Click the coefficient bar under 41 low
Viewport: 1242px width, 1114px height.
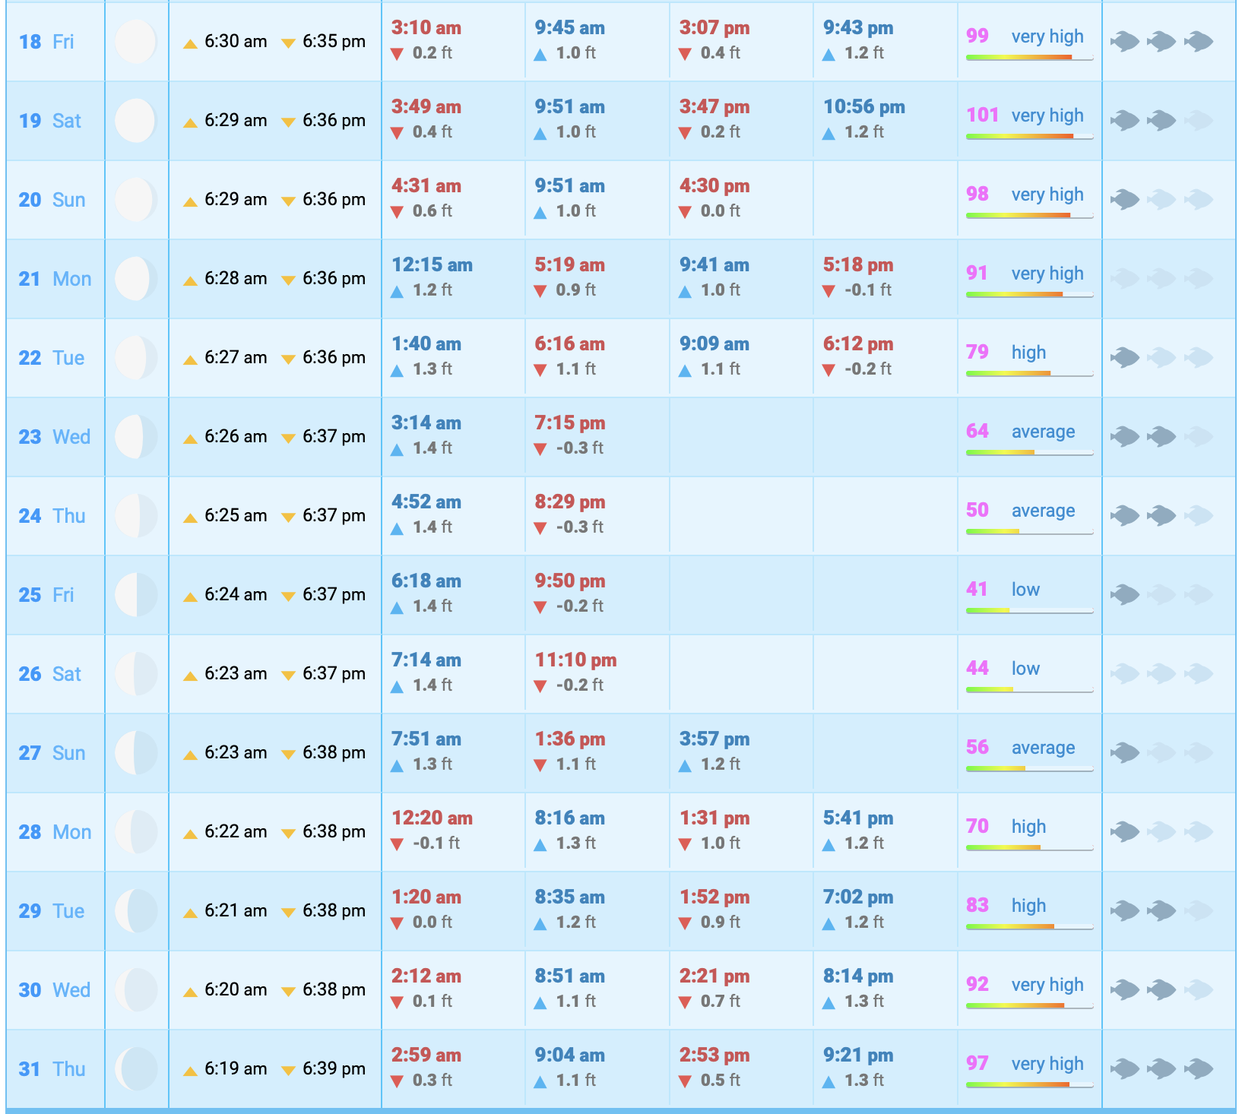(x=1029, y=611)
